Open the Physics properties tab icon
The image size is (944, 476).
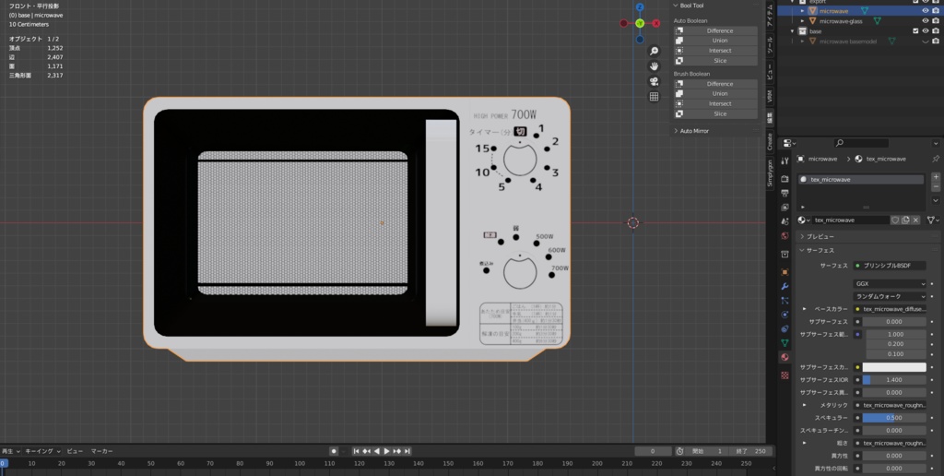click(785, 315)
